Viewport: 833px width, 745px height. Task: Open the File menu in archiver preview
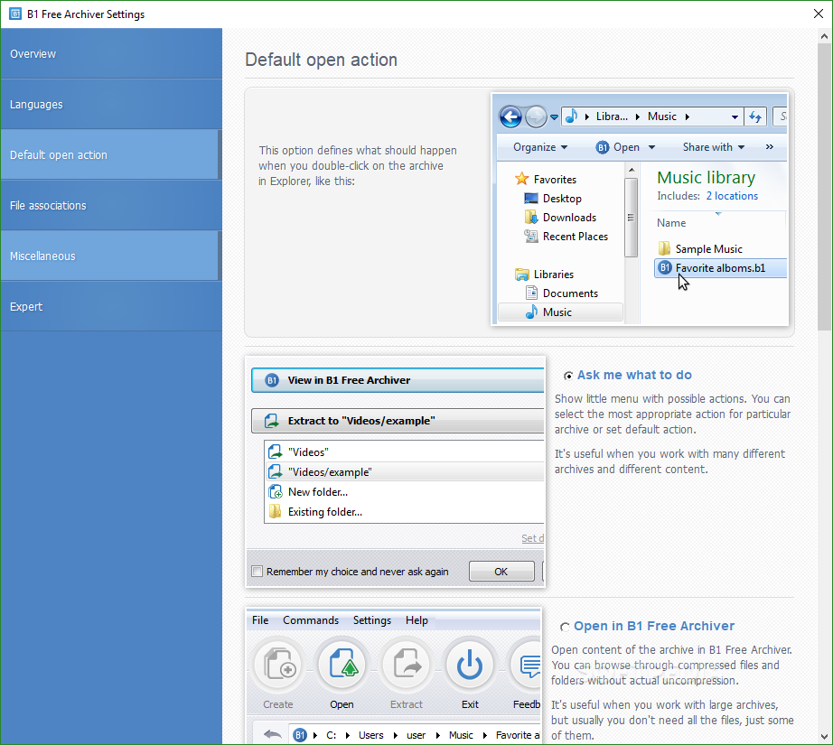(x=260, y=620)
